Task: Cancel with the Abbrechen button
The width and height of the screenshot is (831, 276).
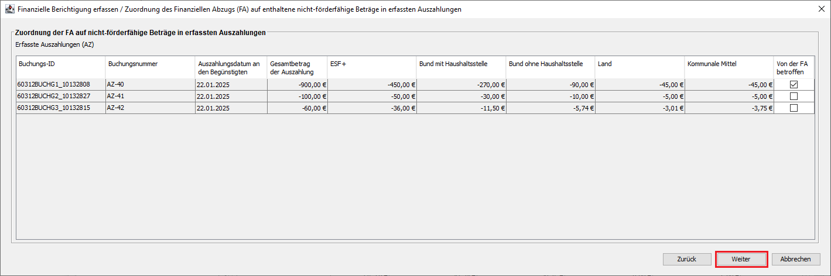Action: [x=796, y=259]
